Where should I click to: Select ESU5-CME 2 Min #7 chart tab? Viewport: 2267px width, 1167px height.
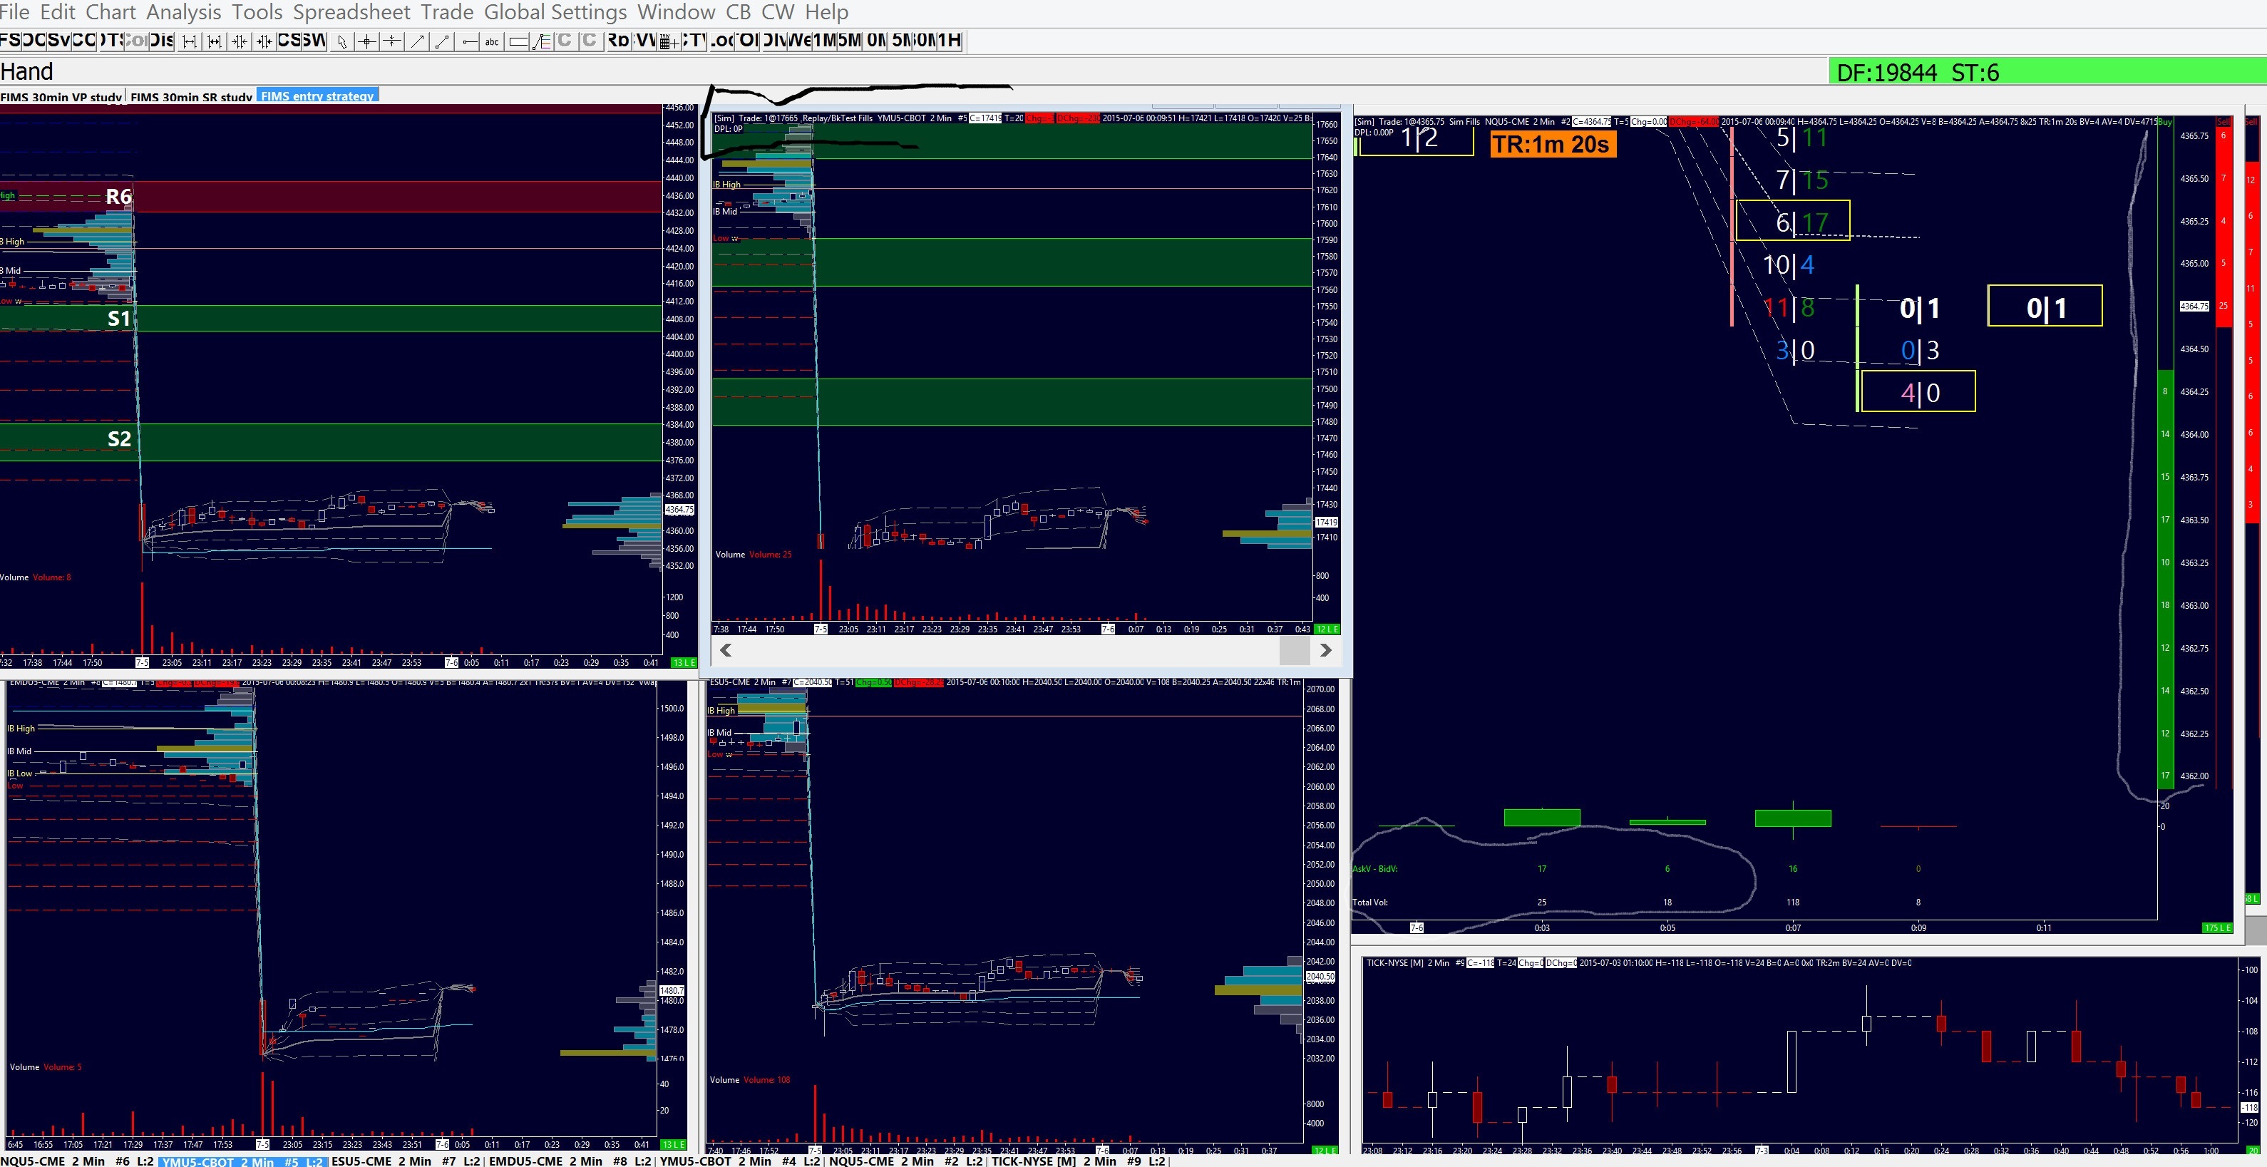(405, 1161)
